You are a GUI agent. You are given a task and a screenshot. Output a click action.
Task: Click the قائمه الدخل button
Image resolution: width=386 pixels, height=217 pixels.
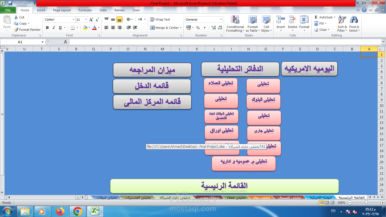152,86
